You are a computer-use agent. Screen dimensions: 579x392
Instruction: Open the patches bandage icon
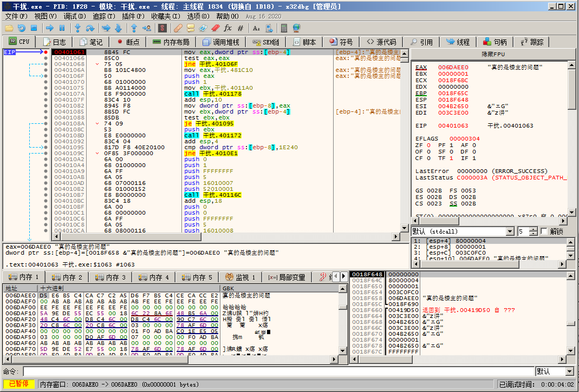coord(177,28)
